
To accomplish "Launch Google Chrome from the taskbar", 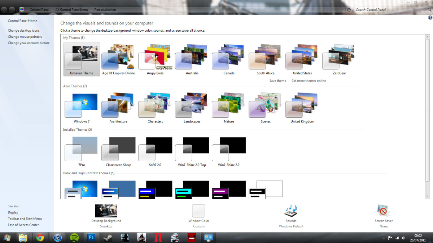I will point(40,237).
